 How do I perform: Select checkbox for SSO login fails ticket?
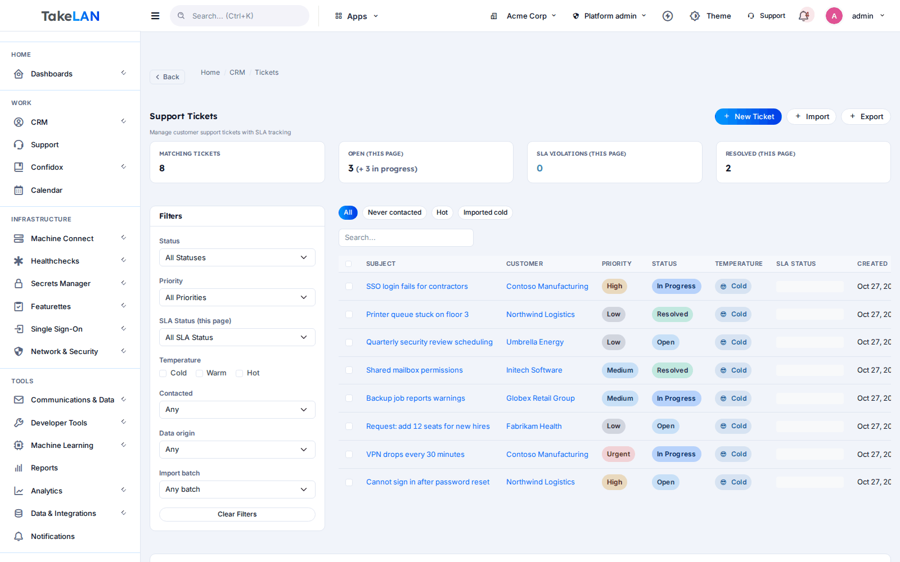click(349, 286)
